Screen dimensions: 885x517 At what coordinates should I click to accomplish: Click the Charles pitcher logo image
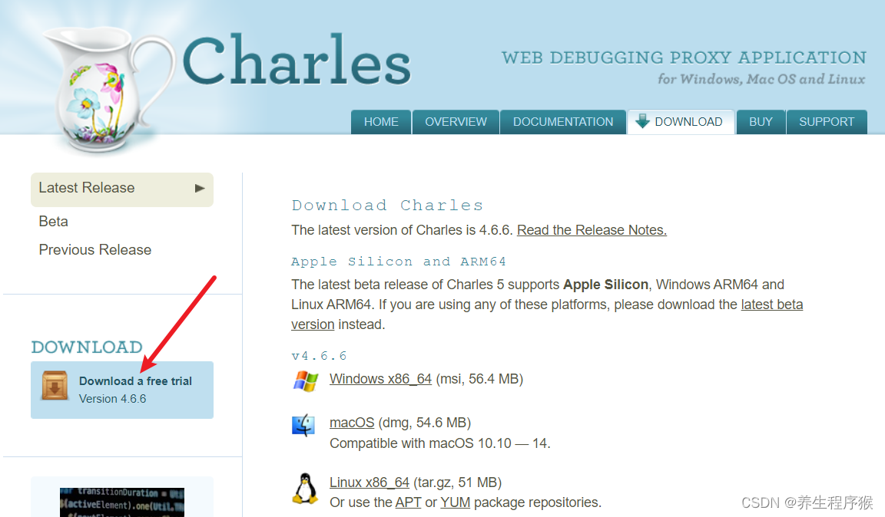(110, 89)
